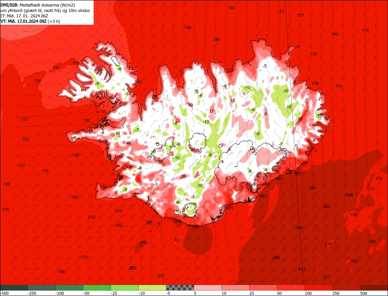Click the 'IT: Mið. 17. 01. 2024 06Z' line

coord(24,16)
